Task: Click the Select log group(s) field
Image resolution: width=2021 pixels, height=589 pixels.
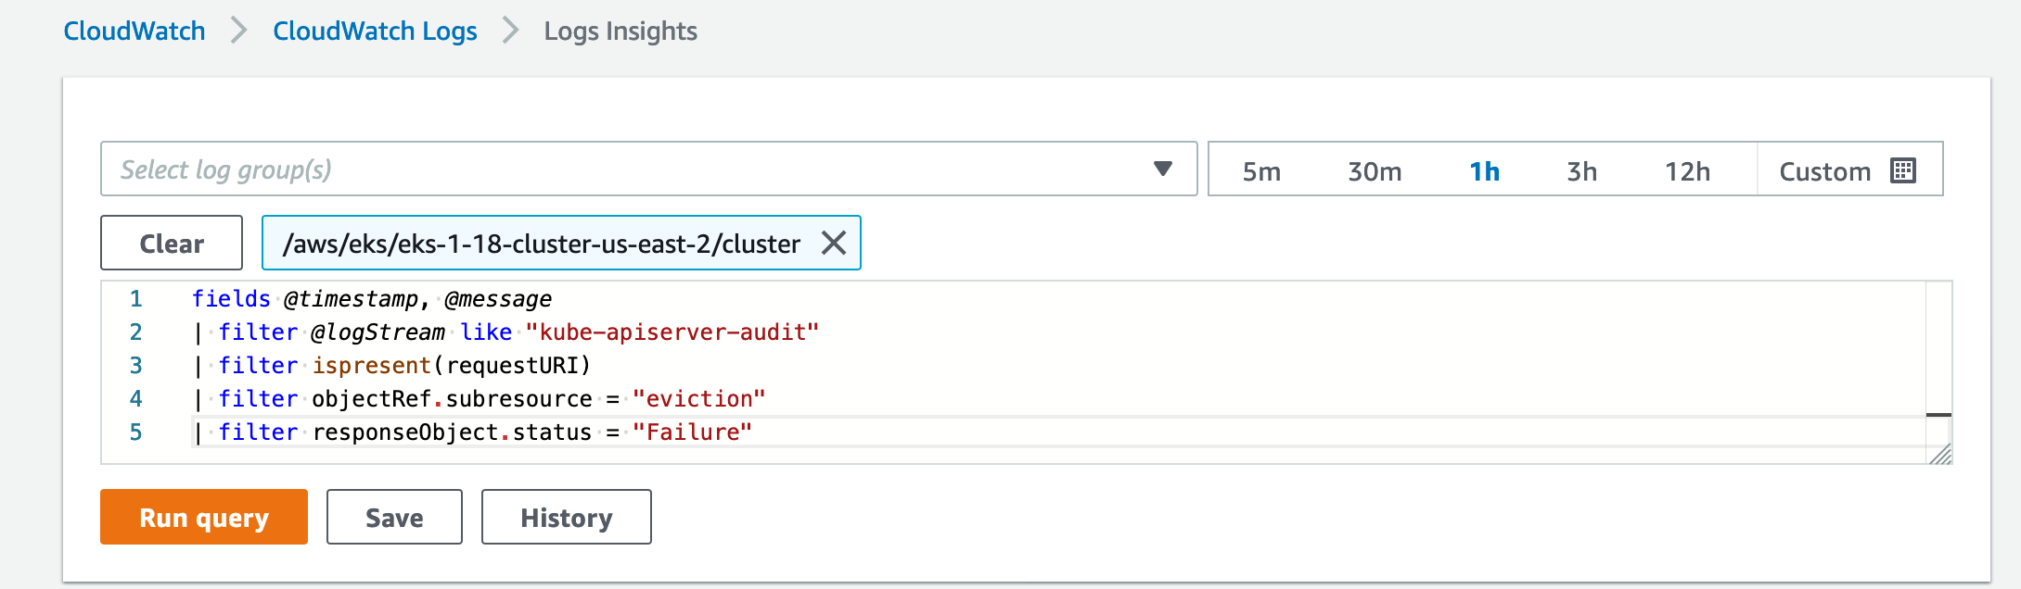Action: pyautogui.click(x=648, y=169)
